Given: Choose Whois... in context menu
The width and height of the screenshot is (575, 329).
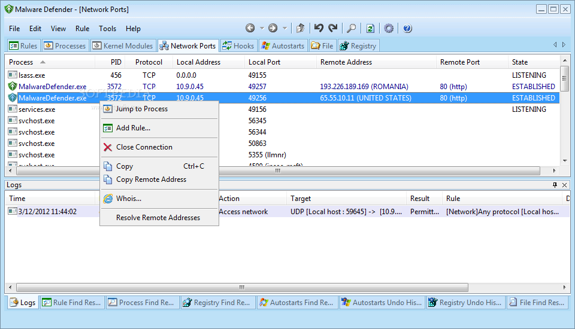Looking at the screenshot, I should [x=159, y=199].
